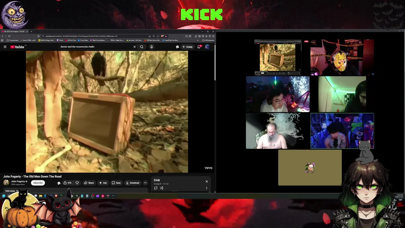Select the blue-lit highlighted webcam tile
The image size is (405, 228).
(x=342, y=131)
